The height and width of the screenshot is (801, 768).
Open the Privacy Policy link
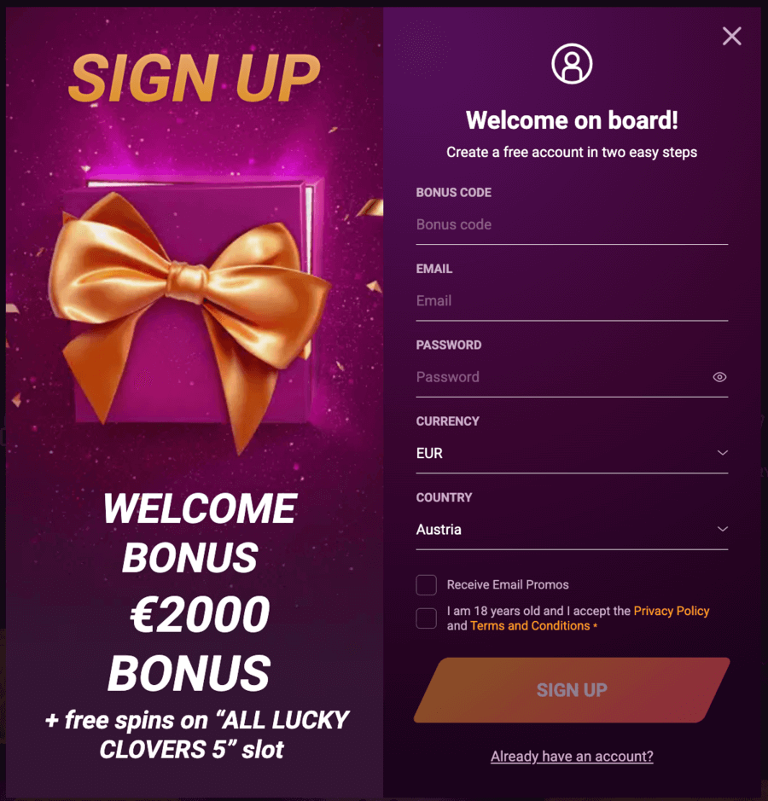click(x=672, y=611)
